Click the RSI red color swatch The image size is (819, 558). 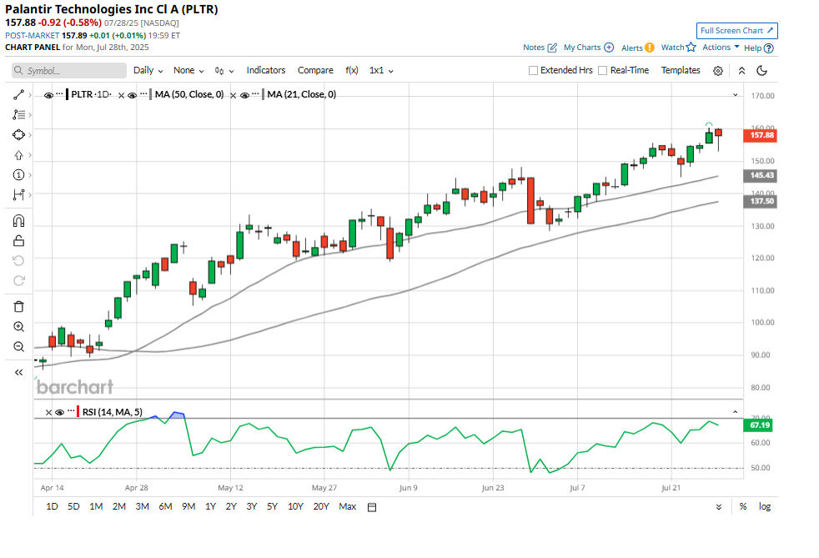pos(78,412)
